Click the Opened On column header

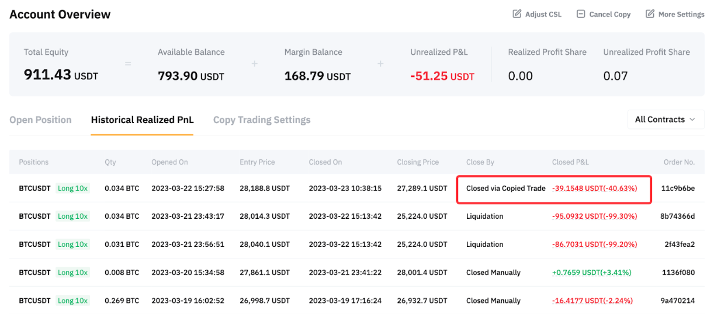169,162
